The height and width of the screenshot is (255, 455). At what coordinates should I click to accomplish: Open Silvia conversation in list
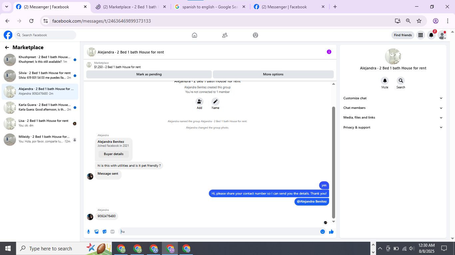(x=40, y=76)
